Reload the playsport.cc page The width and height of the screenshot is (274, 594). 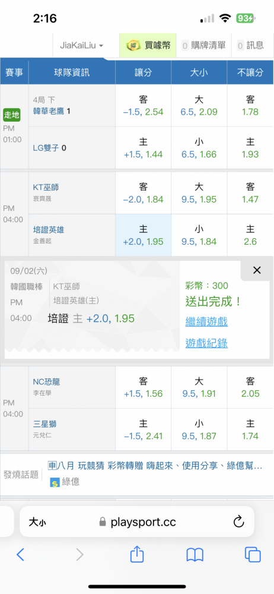(x=238, y=522)
